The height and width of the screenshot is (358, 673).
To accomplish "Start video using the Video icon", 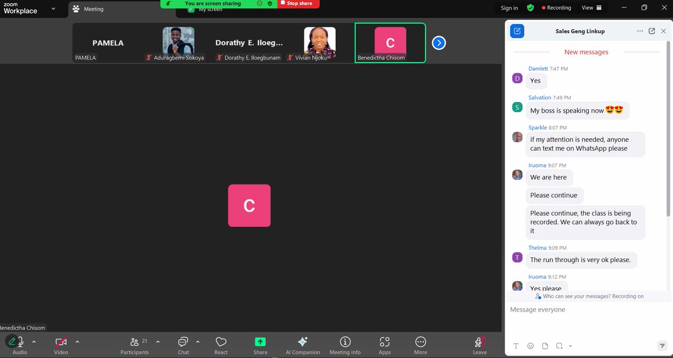I will tap(61, 342).
